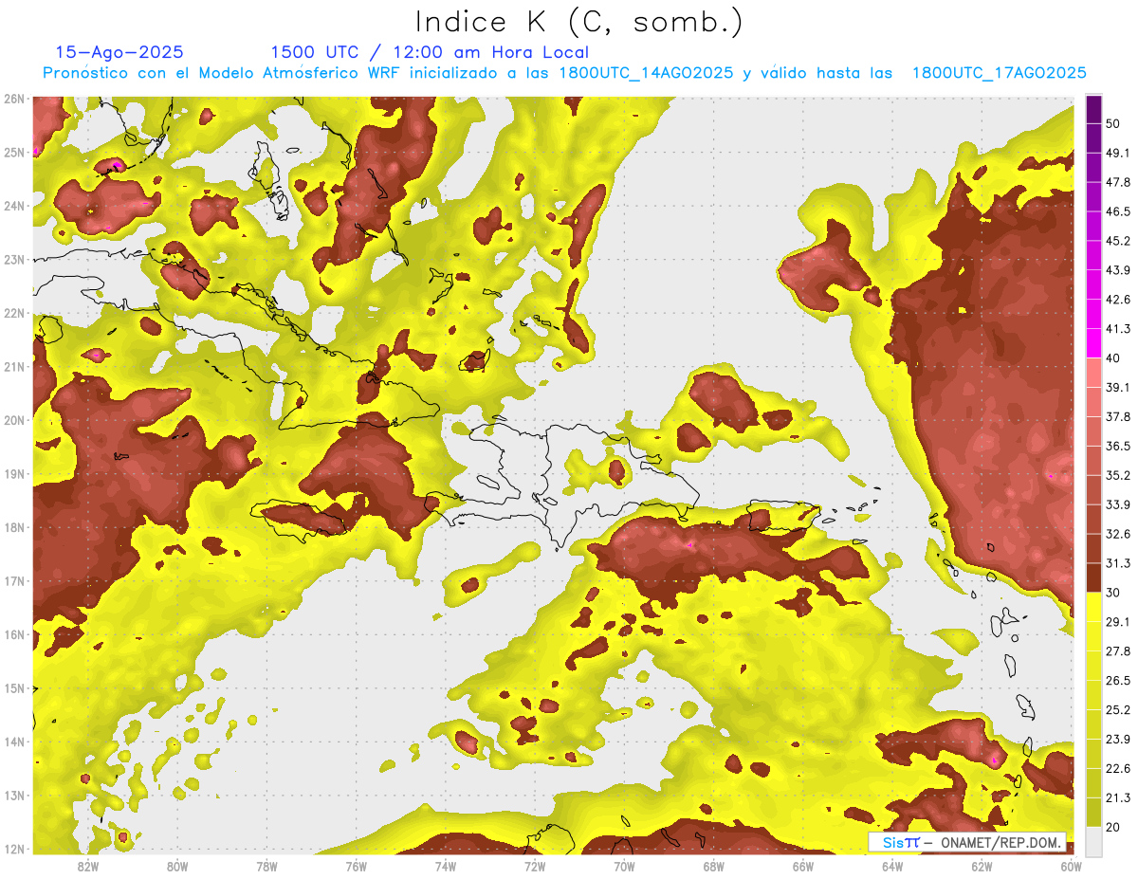Click the bottom colorbar value 20
The image size is (1138, 879).
[x=1113, y=828]
